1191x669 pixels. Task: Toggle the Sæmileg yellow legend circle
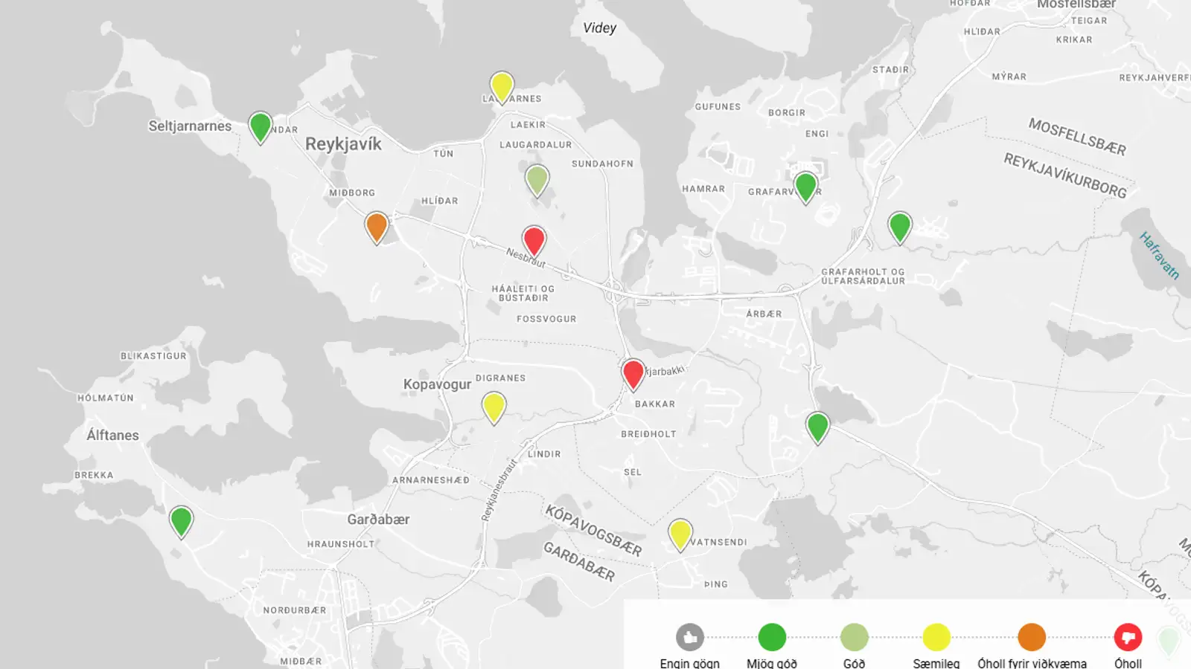936,637
